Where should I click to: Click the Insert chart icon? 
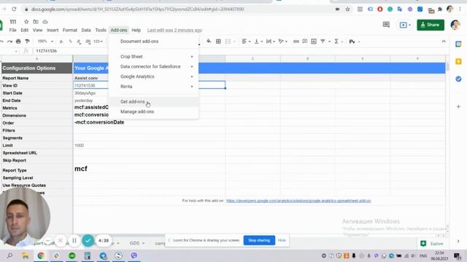coord(314,41)
